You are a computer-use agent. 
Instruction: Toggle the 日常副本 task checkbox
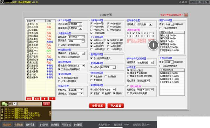tap(28, 30)
